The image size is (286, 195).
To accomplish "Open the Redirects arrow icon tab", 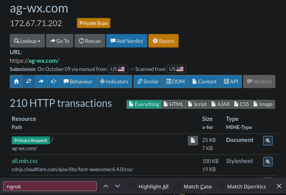I will click(41, 82).
